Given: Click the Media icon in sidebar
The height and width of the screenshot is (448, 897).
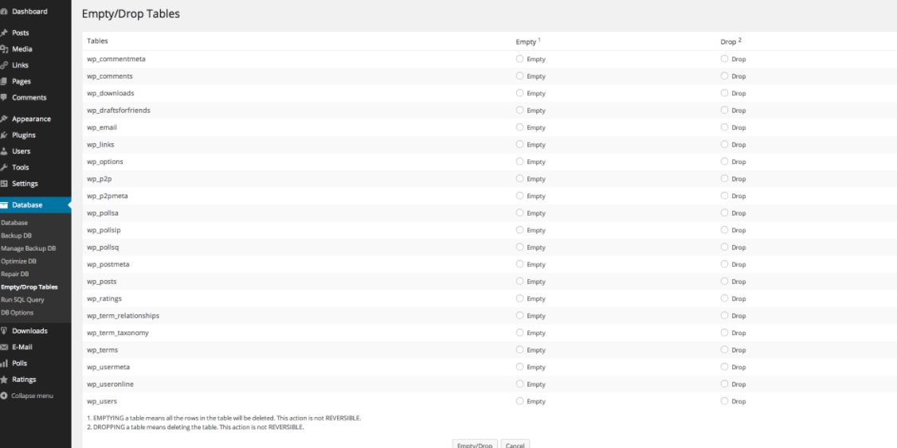Looking at the screenshot, I should coord(4,49).
